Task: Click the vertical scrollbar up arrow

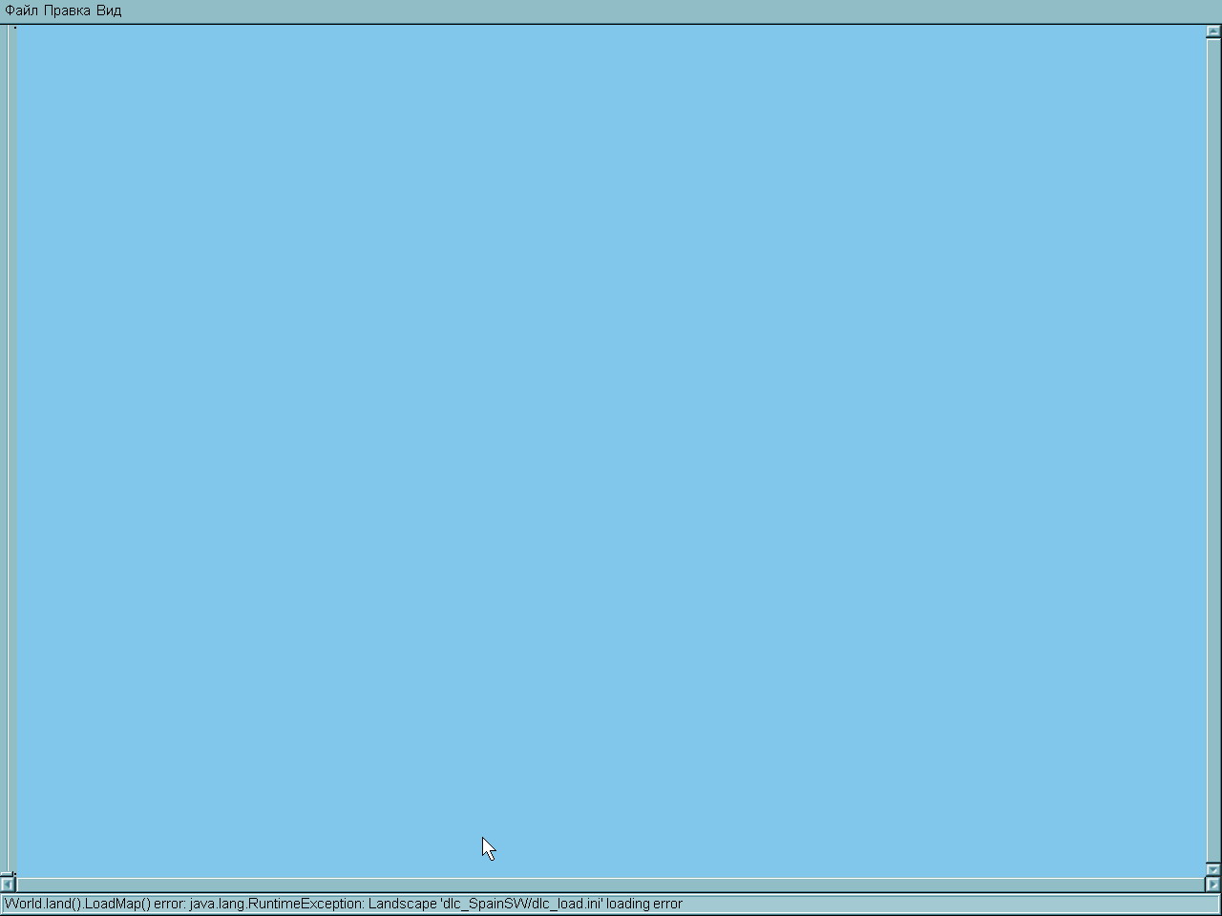Action: tap(1213, 31)
